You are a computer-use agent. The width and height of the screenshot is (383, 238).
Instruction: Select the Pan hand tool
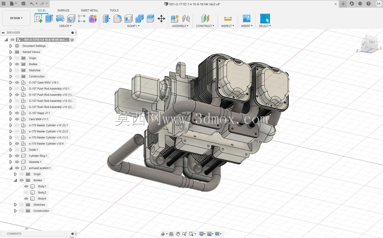pyautogui.click(x=178, y=234)
